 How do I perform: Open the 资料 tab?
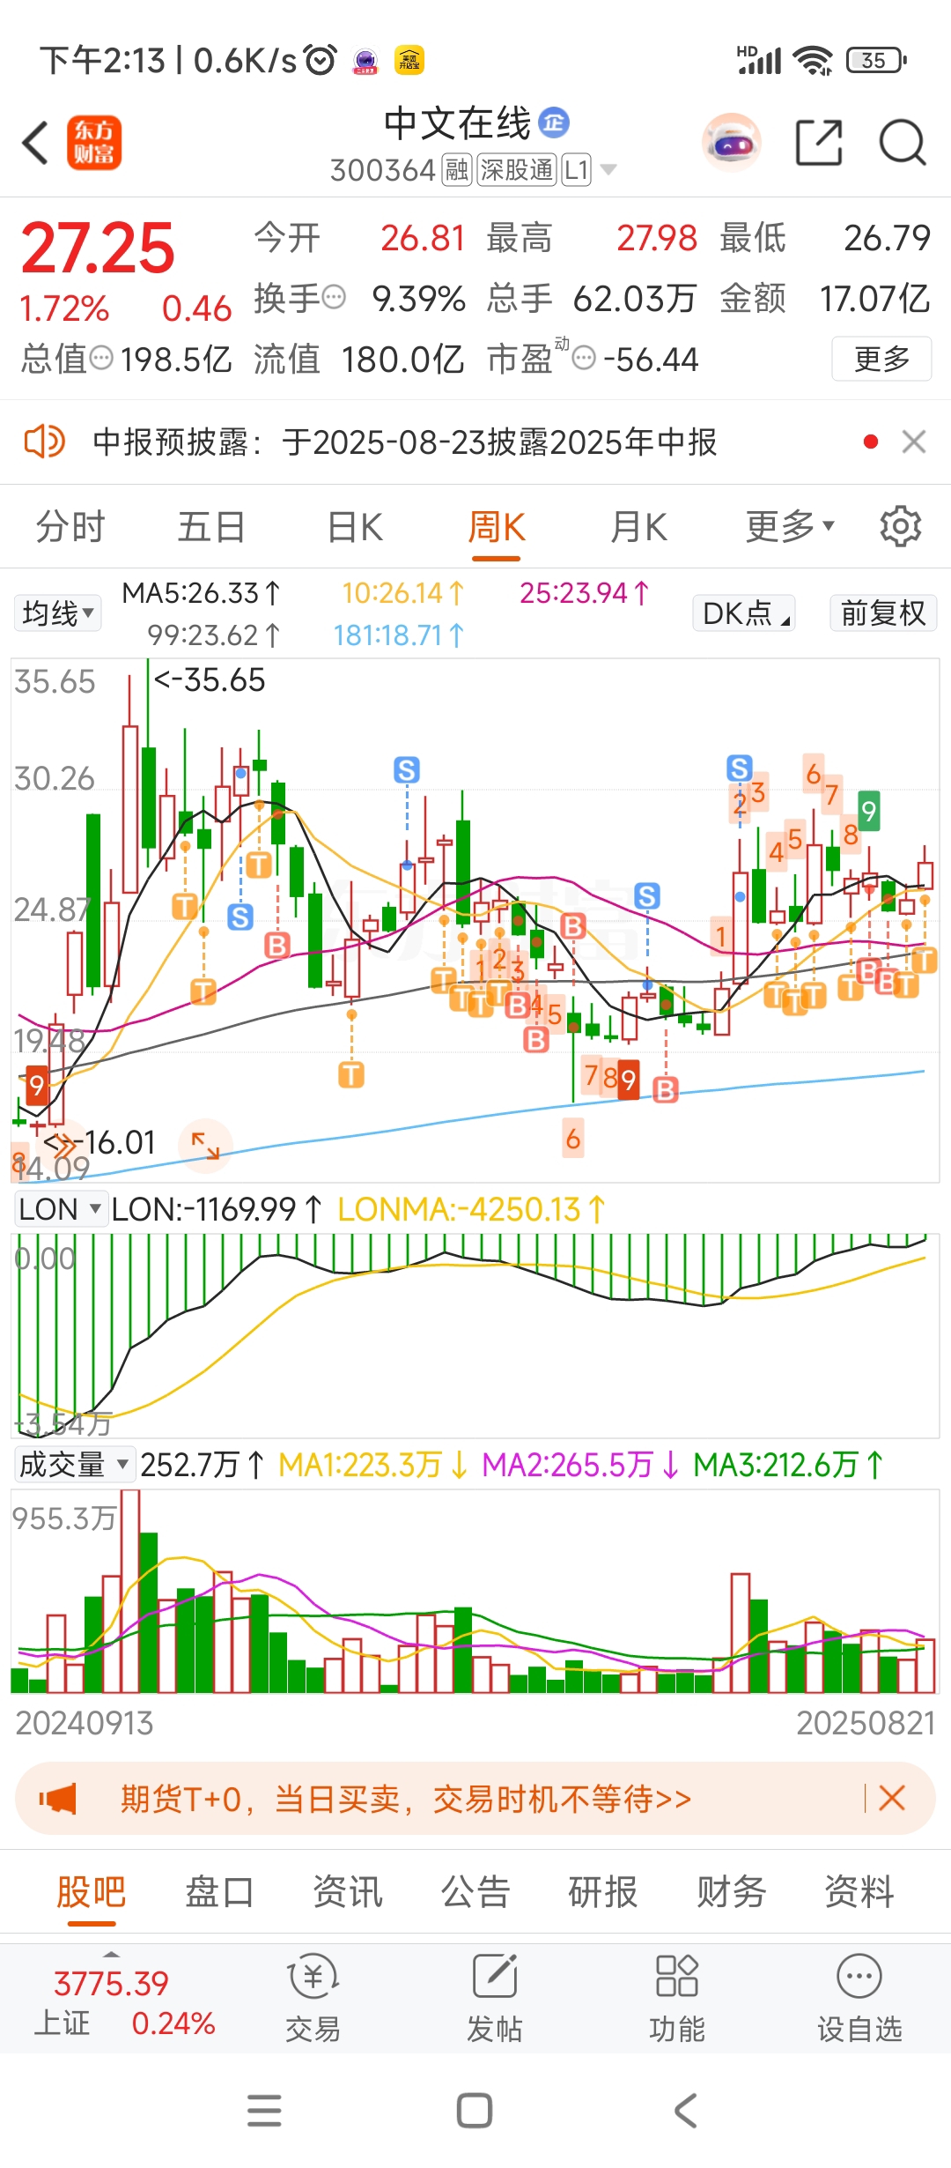click(859, 1891)
